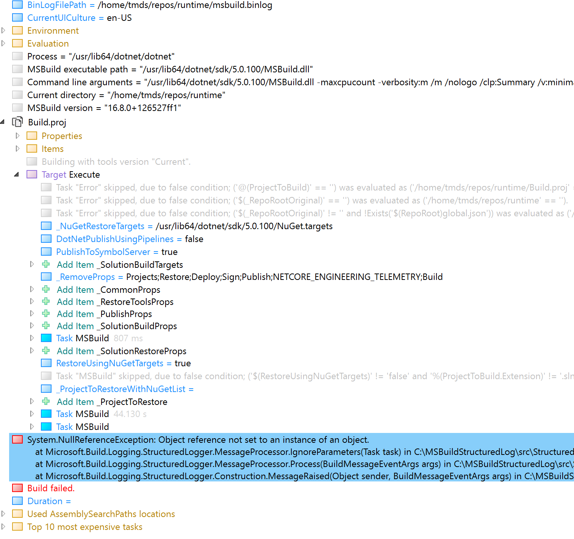Collapse the Target Execute node
Screen dimensions: 574x539
coord(17,174)
